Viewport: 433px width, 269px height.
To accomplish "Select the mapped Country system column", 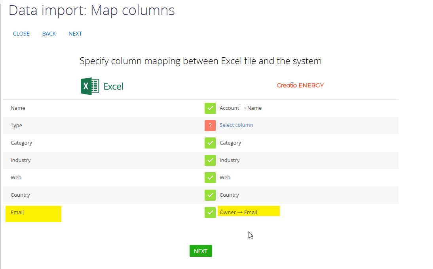I will click(x=229, y=195).
